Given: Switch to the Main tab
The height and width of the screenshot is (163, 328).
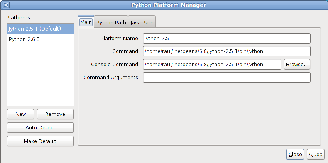Looking at the screenshot, I should coord(86,22).
